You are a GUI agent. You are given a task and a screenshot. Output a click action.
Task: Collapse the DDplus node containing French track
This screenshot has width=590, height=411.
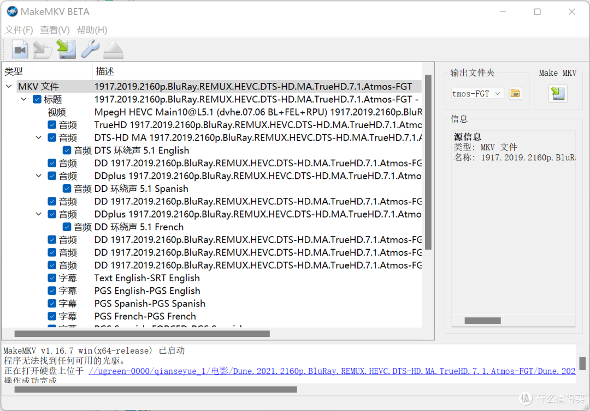(x=38, y=214)
